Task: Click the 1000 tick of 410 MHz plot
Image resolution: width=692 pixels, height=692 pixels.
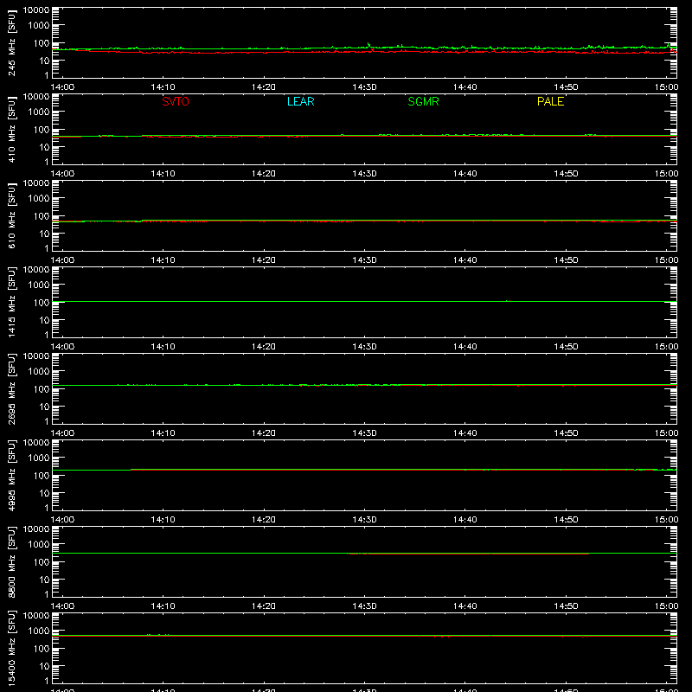Action: coord(39,112)
